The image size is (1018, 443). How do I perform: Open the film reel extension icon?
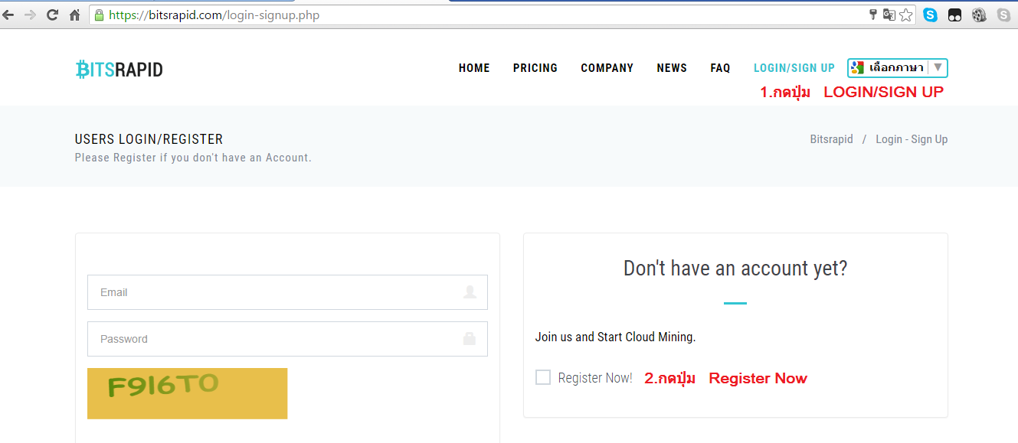(x=979, y=15)
